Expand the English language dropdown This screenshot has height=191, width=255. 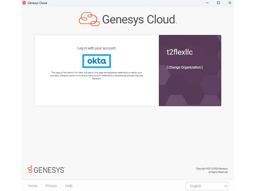[207, 186]
